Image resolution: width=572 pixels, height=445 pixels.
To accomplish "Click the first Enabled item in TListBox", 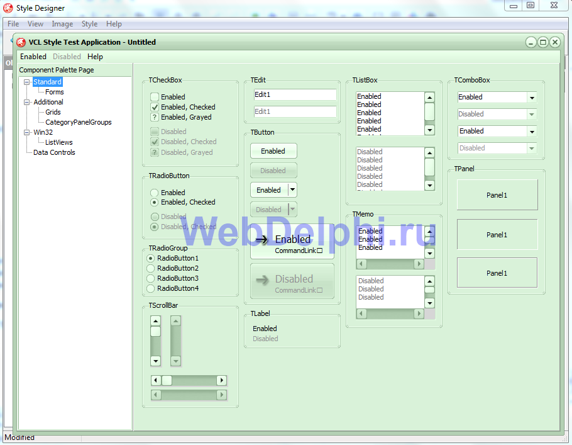I will tap(369, 96).
